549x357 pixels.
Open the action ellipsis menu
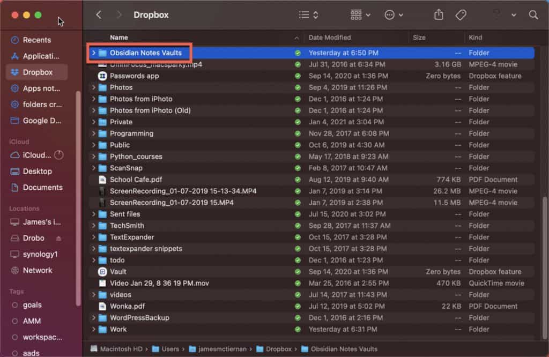[x=394, y=14]
